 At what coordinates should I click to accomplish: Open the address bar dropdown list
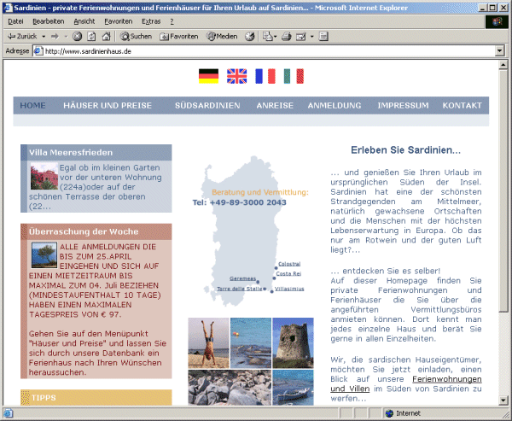pyautogui.click(x=499, y=51)
